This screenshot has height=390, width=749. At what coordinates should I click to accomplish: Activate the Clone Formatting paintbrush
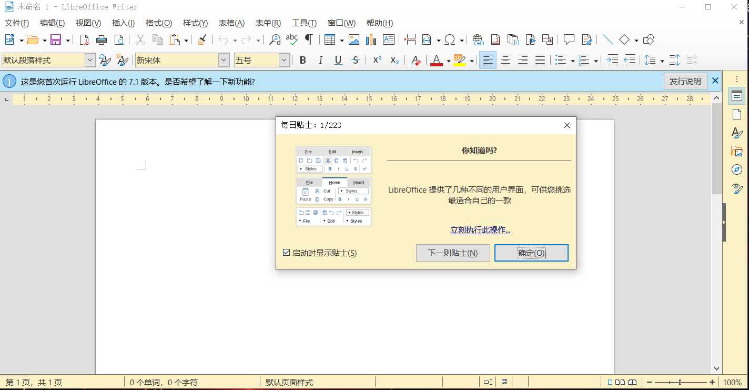pos(201,39)
